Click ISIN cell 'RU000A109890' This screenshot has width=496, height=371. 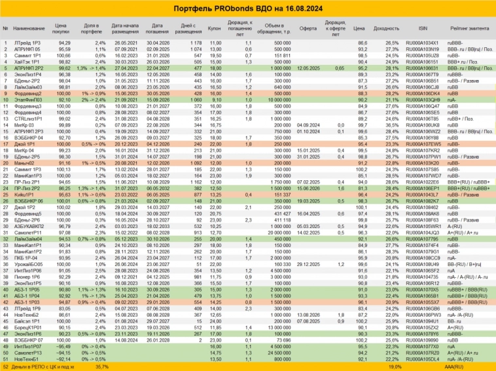point(423,341)
